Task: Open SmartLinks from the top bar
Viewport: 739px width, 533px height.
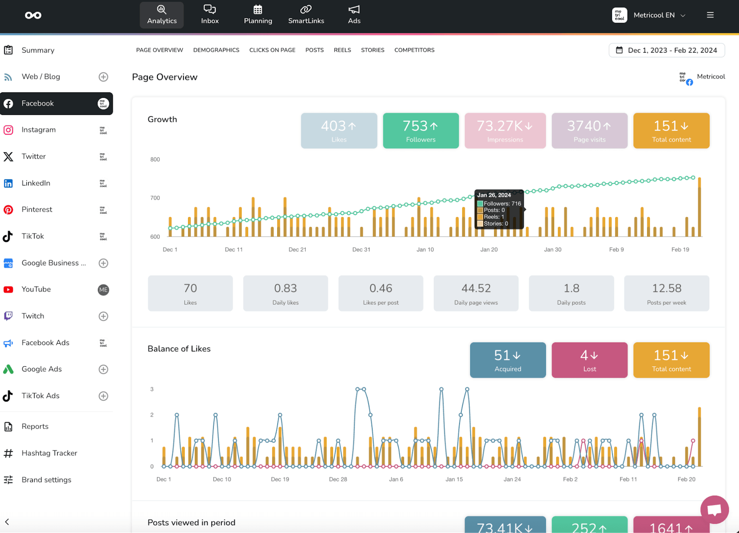Action: tap(306, 14)
